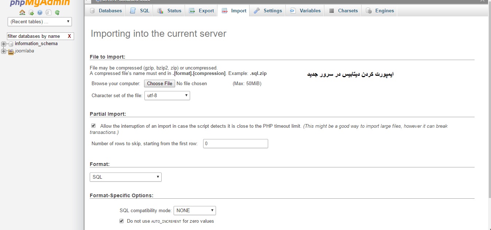Click the '(Max: 50MiB)' text
This screenshot has height=230, width=491.
point(247,84)
